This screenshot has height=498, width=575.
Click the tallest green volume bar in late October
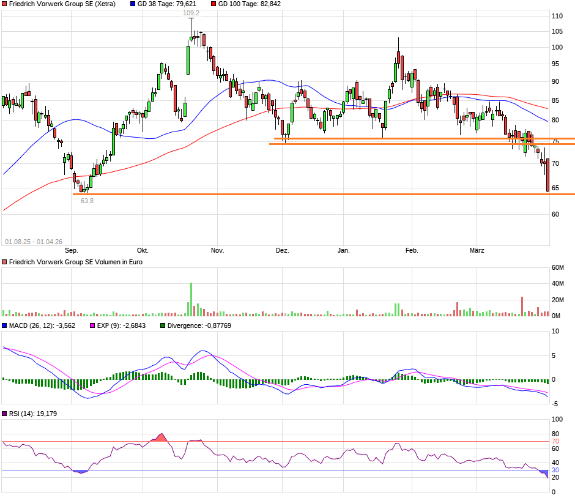tap(191, 299)
